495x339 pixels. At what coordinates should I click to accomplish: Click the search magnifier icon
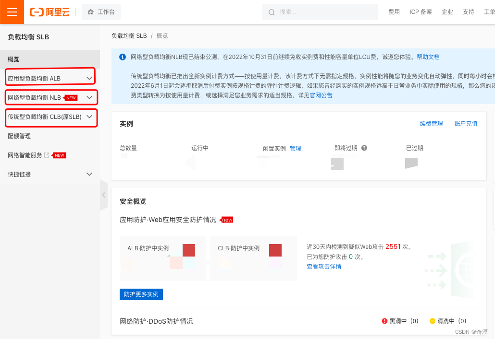point(272,12)
